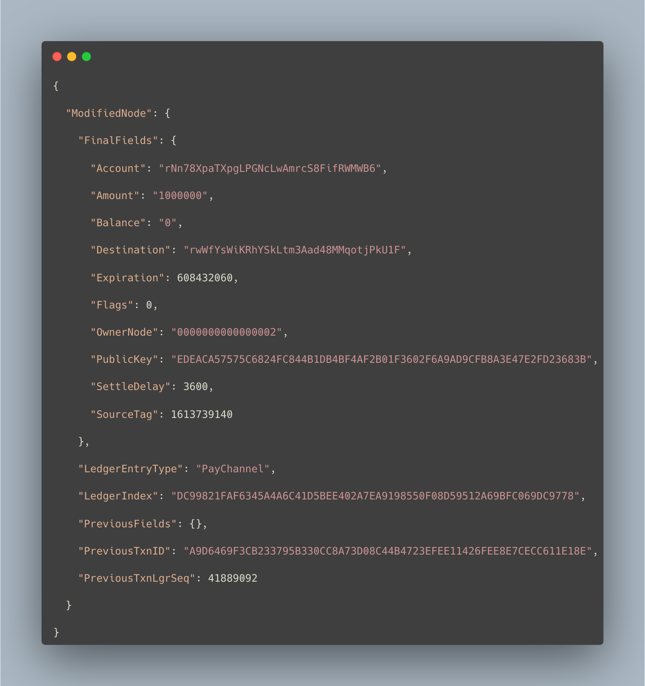This screenshot has width=645, height=686.
Task: Click the SettleDelay value 3600
Action: tap(196, 386)
